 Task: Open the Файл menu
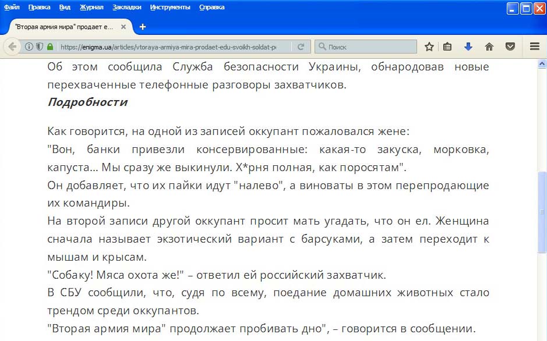click(x=12, y=7)
